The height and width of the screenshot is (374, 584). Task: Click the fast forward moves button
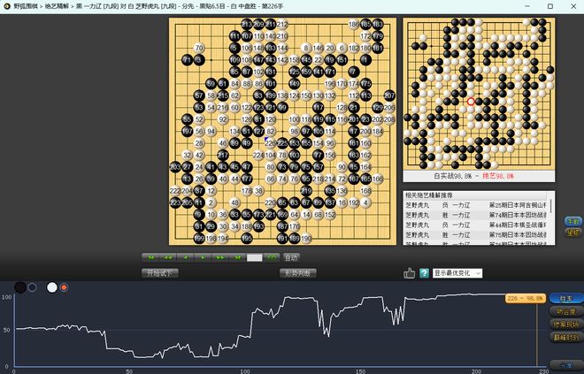219,257
